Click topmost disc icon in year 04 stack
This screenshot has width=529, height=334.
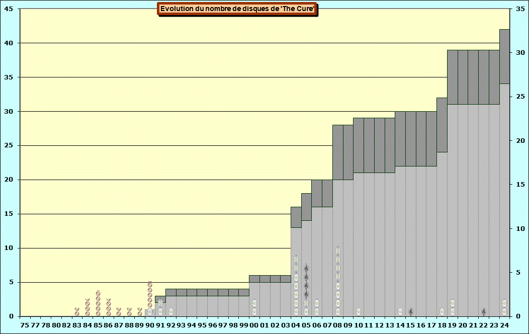[x=296, y=260]
